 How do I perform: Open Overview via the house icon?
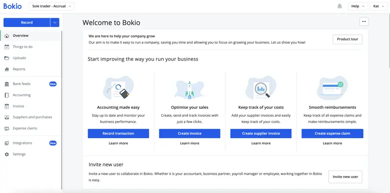[7, 36]
